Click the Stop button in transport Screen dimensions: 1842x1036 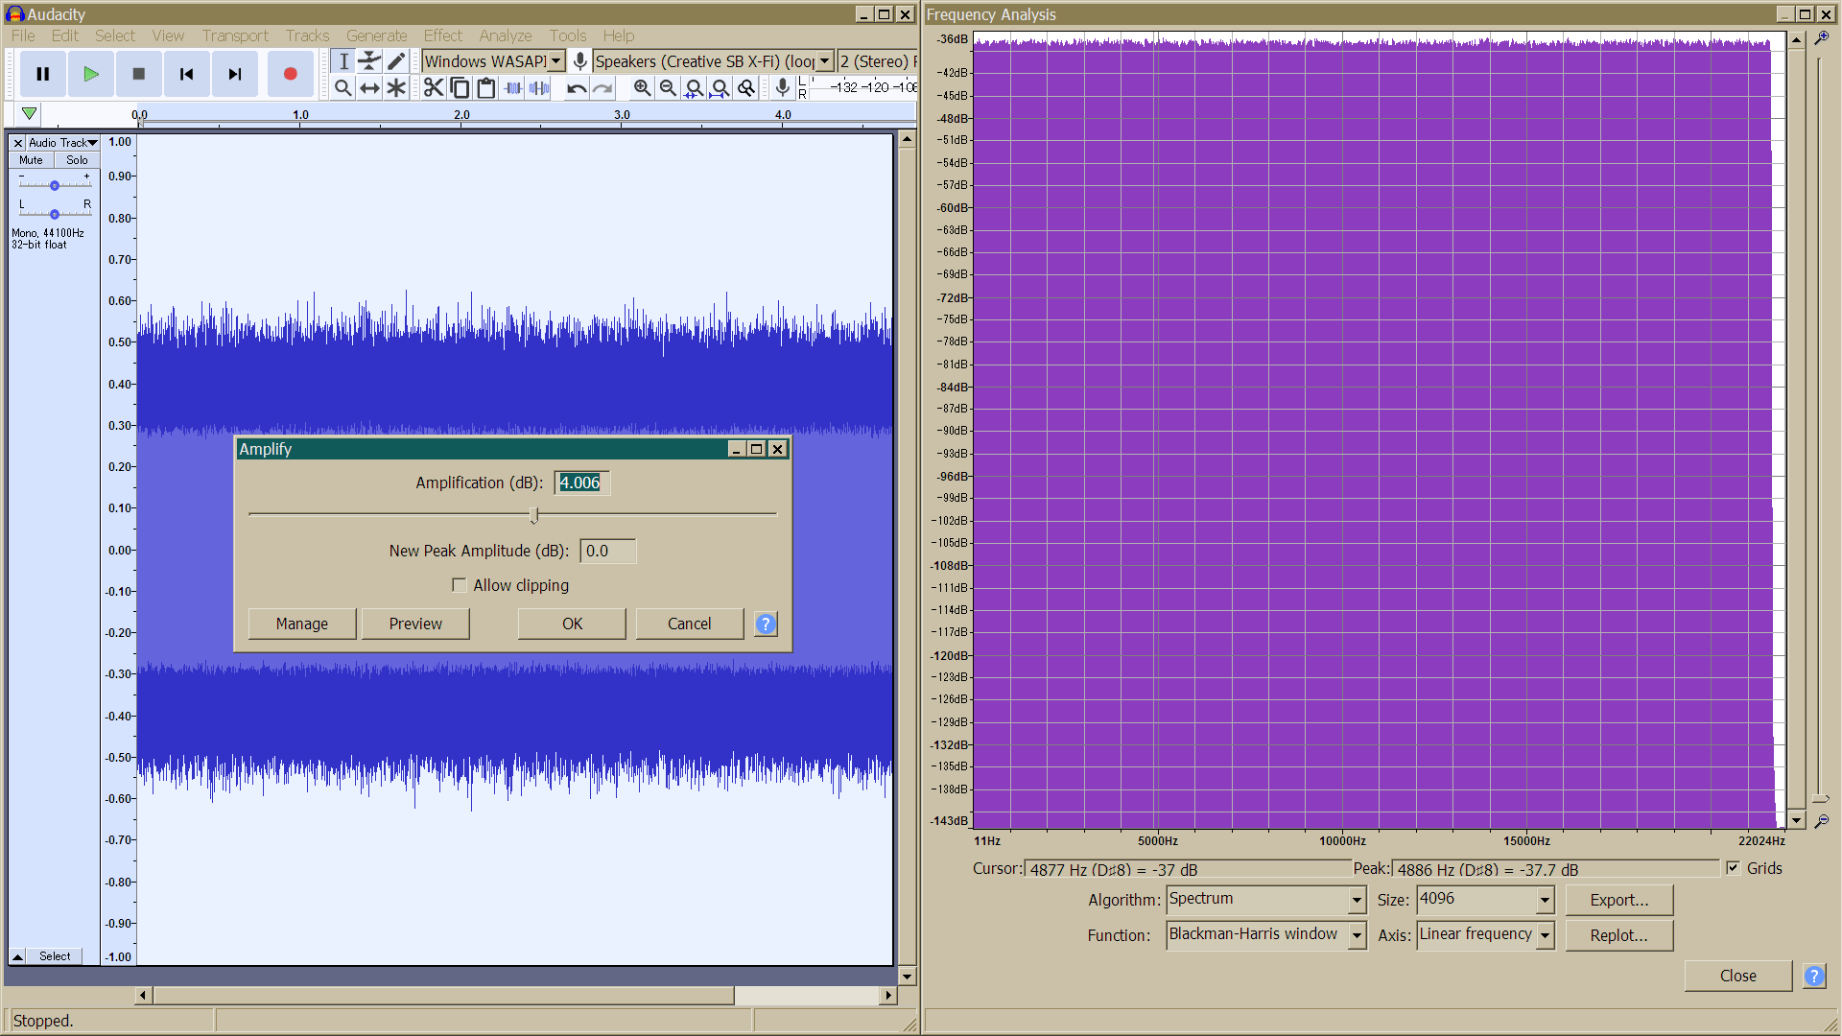click(138, 72)
